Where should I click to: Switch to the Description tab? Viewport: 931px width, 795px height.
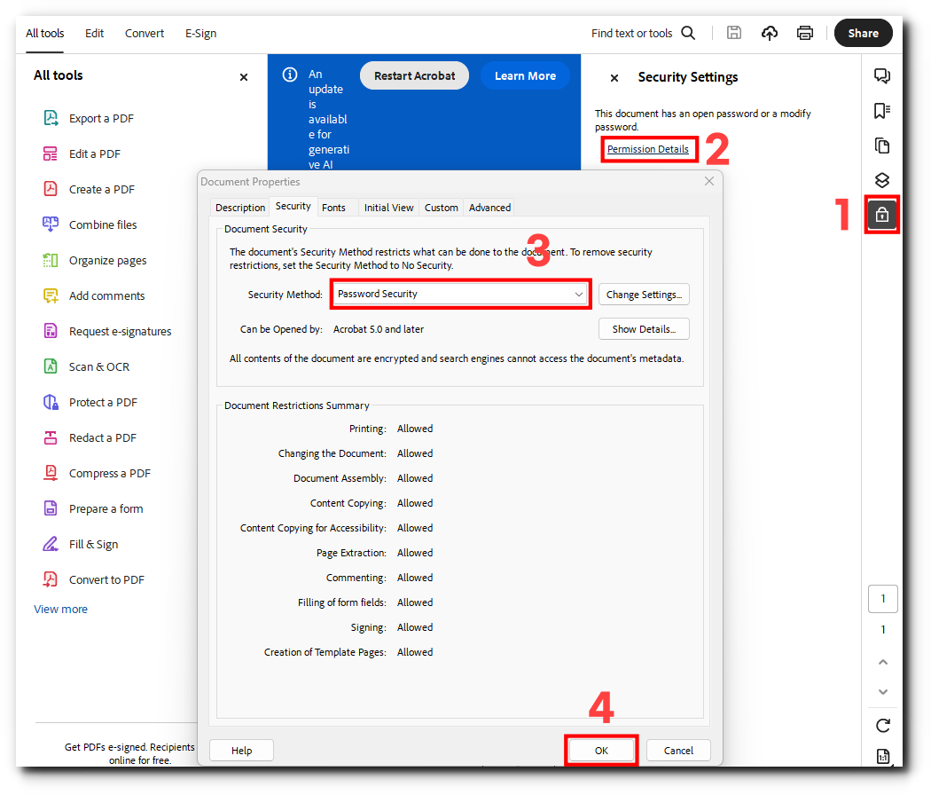(240, 208)
